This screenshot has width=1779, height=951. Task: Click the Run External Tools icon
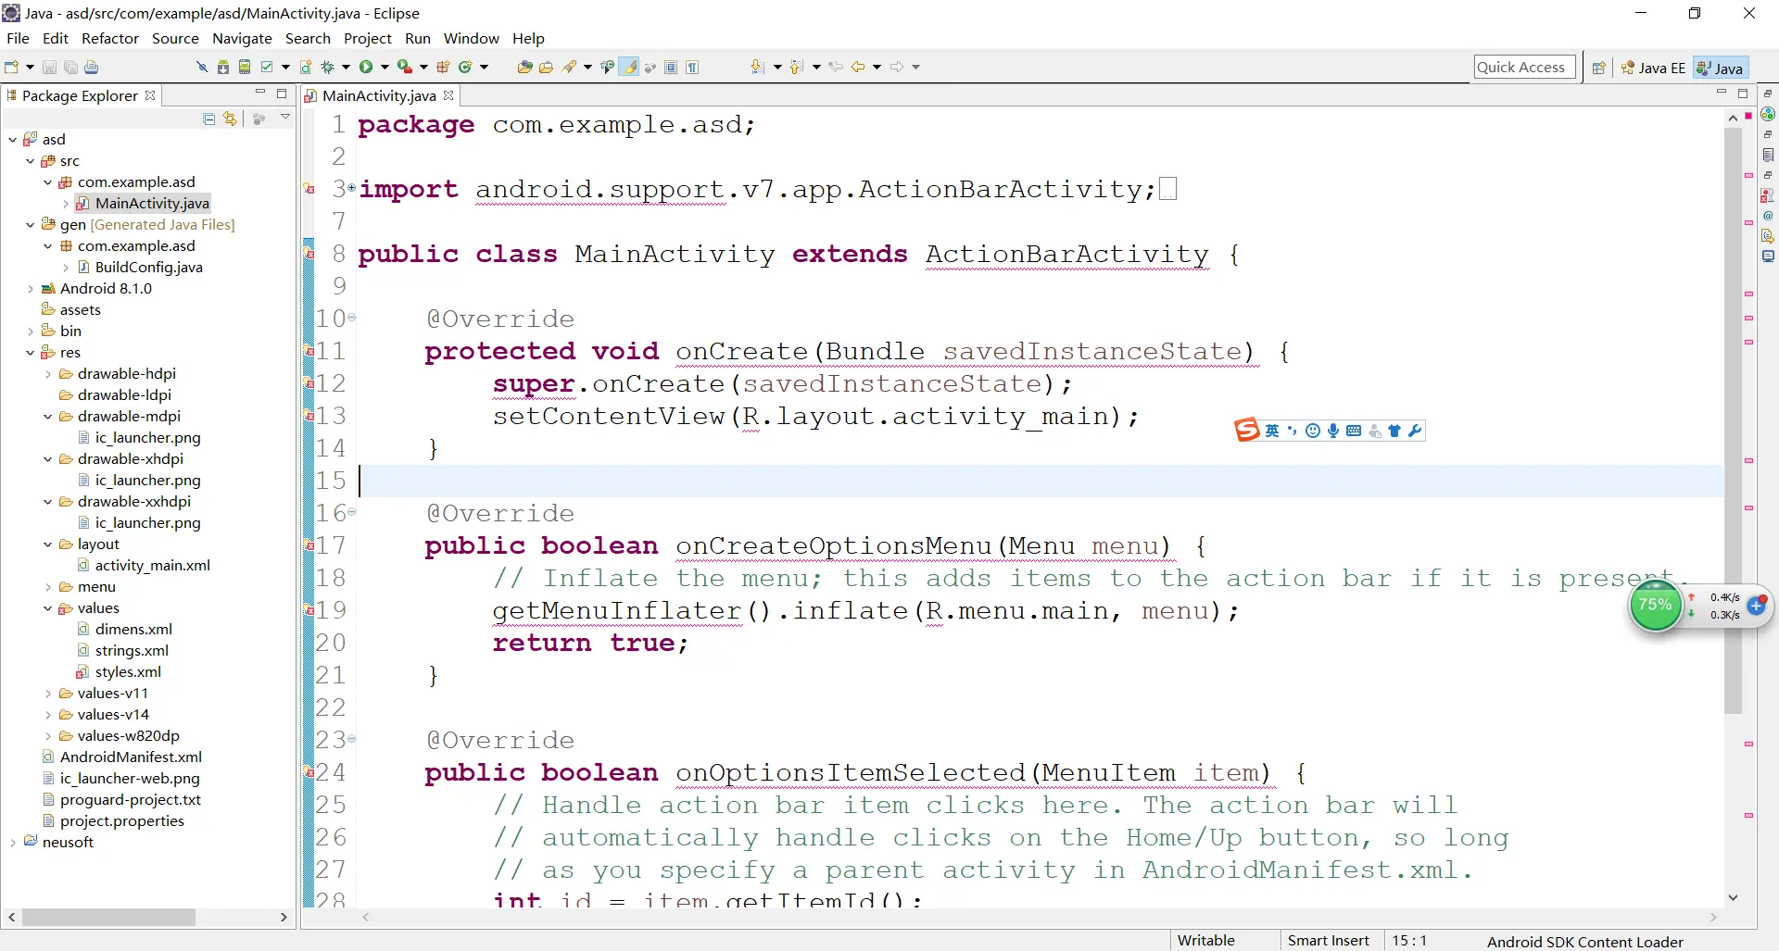(x=405, y=67)
